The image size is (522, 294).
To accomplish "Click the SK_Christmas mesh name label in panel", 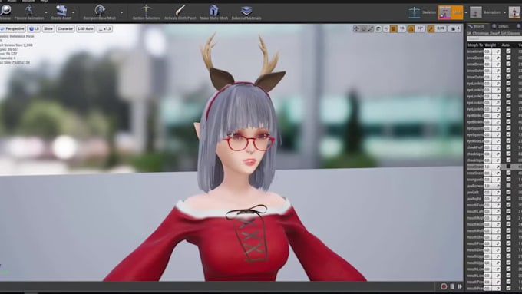I will (494, 33).
